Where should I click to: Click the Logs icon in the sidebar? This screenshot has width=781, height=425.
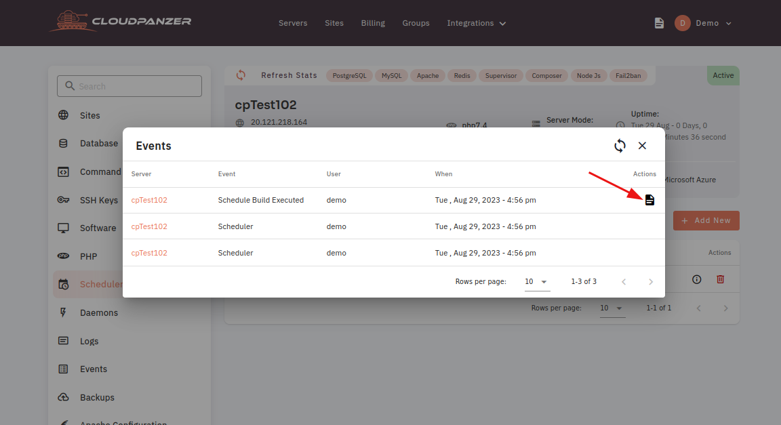coord(63,341)
